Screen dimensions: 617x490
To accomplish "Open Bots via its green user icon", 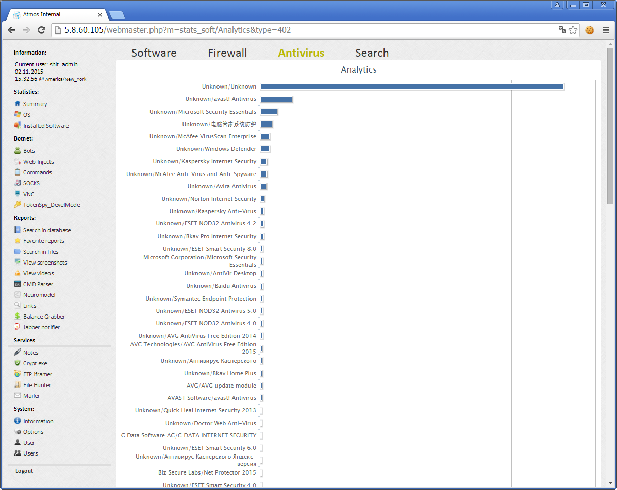I will 18,150.
